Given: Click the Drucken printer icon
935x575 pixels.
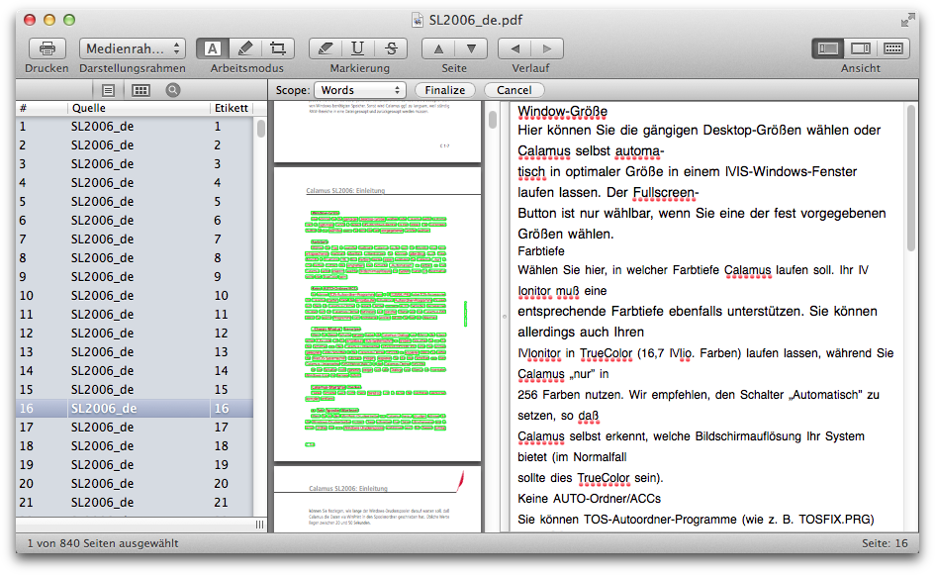Looking at the screenshot, I should pos(47,48).
